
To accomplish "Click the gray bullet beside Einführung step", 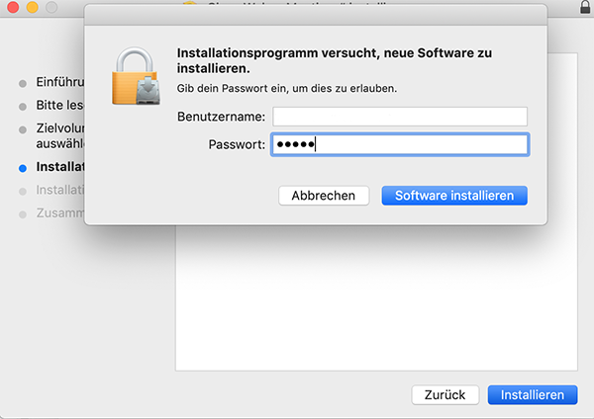I will point(23,82).
